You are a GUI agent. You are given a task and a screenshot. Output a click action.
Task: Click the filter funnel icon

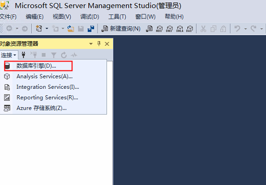coord(53,55)
